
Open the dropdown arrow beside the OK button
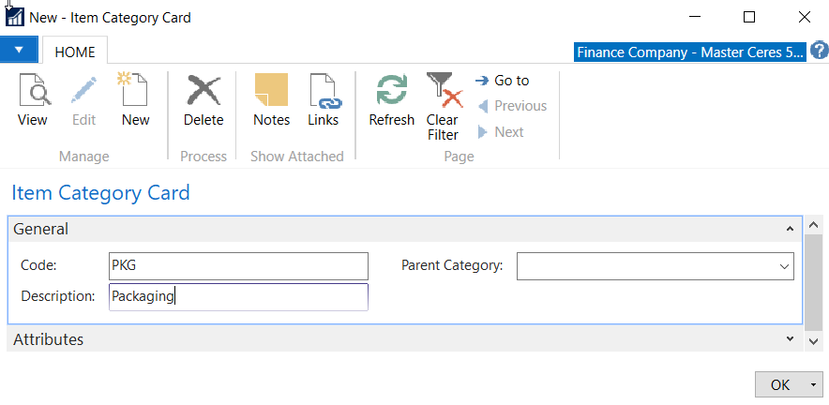point(813,385)
